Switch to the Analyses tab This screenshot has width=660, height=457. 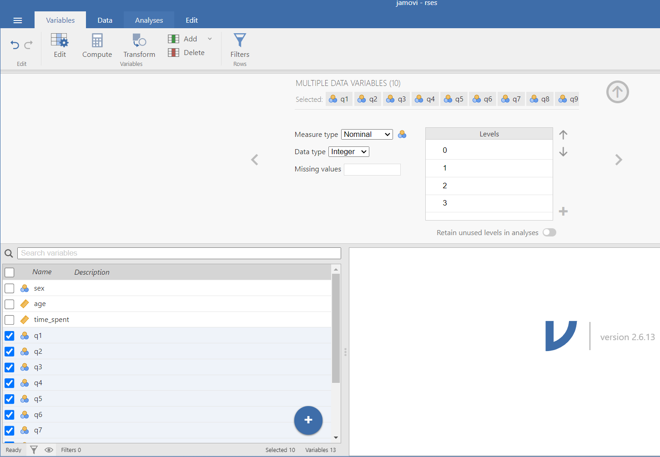point(149,20)
